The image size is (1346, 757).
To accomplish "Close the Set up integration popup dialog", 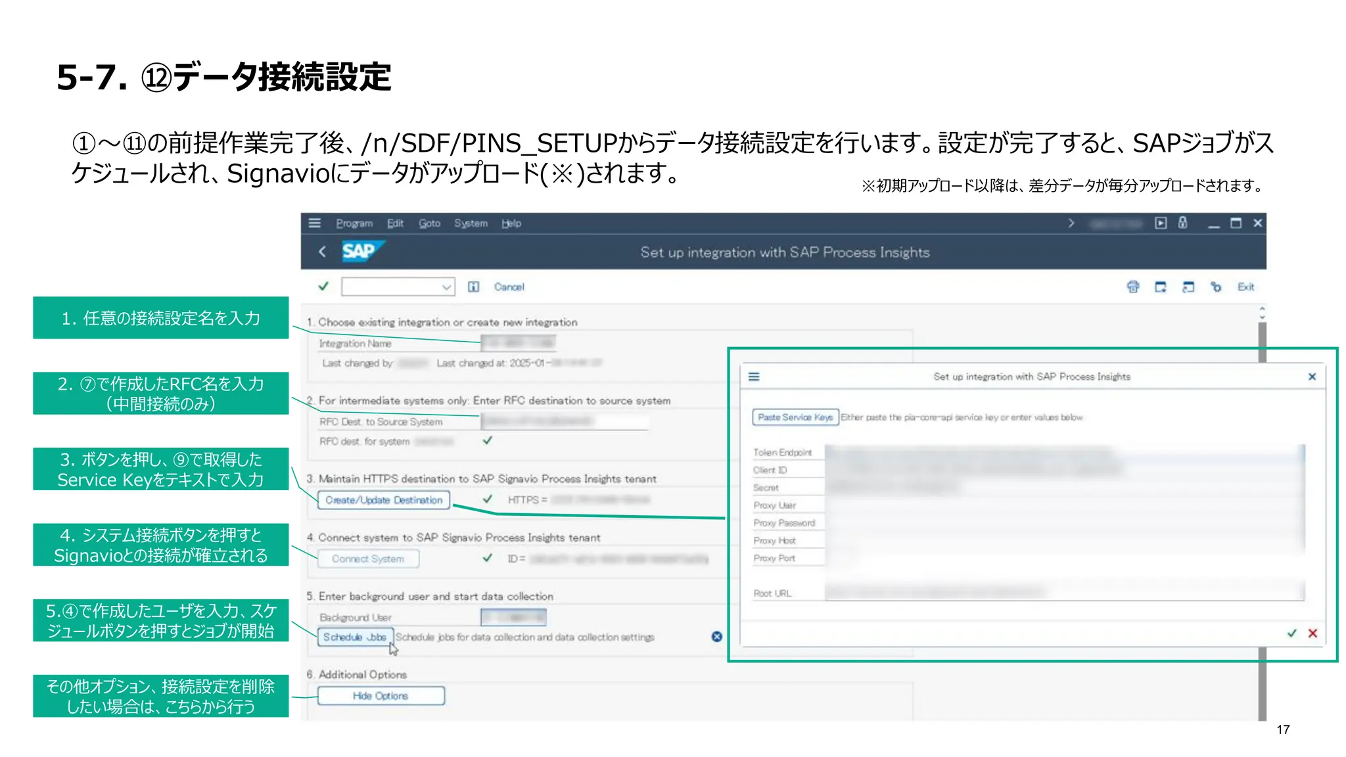I will [x=1312, y=377].
